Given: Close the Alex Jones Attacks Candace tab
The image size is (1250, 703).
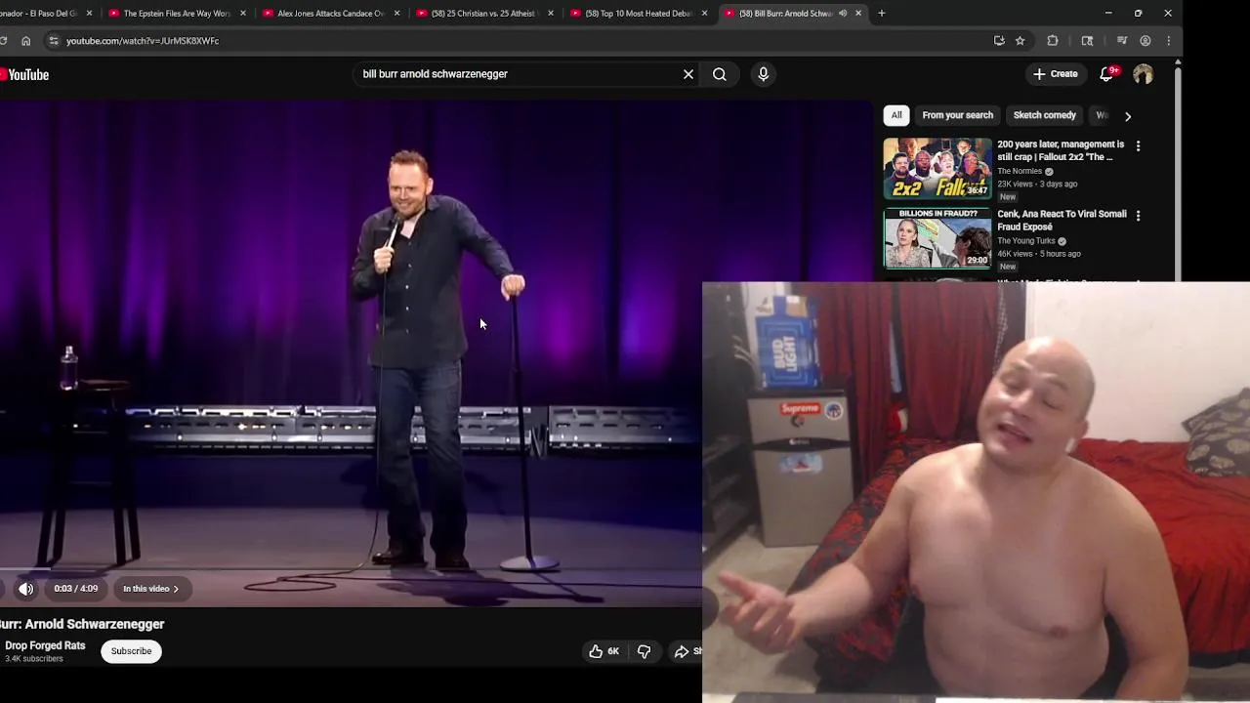Looking at the screenshot, I should [396, 14].
